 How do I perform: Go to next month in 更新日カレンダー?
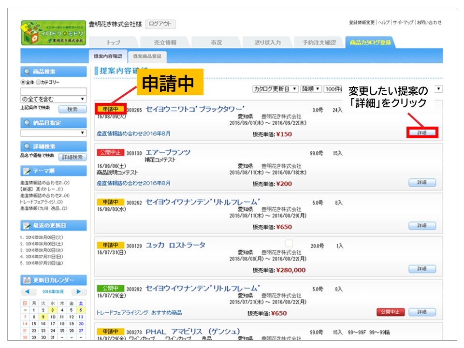[78, 292]
